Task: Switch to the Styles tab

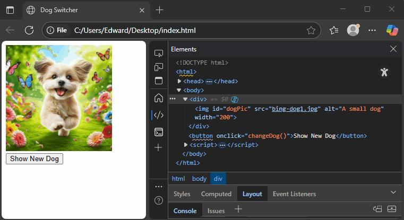Action: 182,193
